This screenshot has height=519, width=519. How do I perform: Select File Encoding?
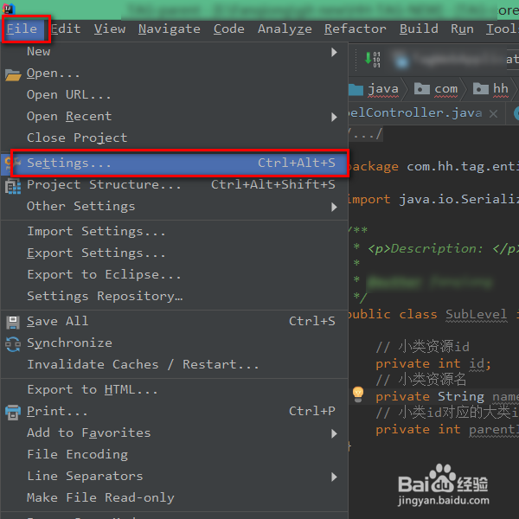click(174, 455)
